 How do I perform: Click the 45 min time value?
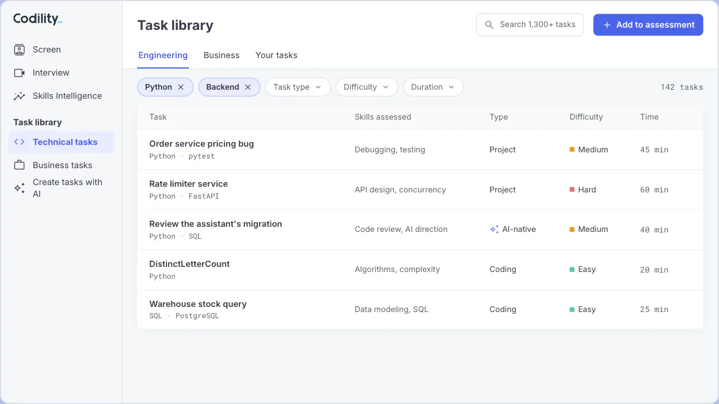tap(654, 150)
